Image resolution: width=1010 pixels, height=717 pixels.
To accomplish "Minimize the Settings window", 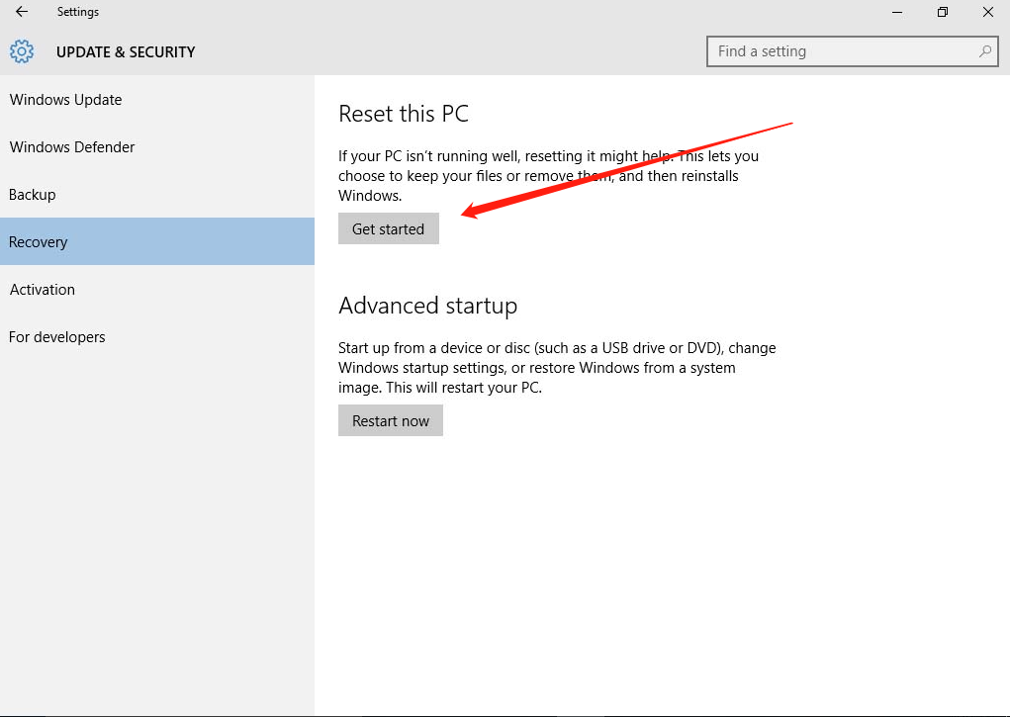I will point(896,12).
